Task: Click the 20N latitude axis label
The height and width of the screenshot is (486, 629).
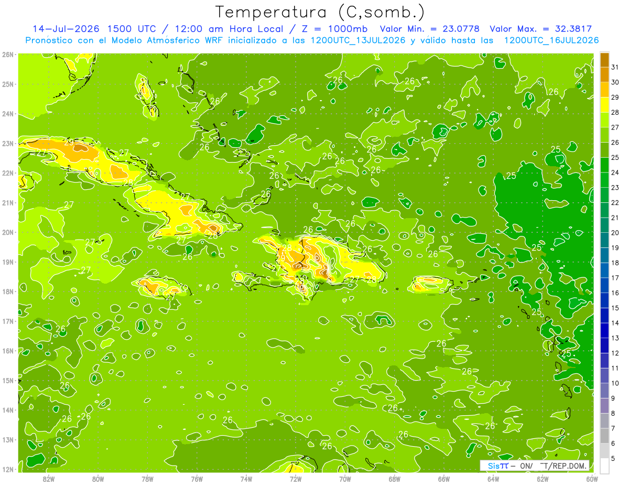Action: tap(8, 232)
